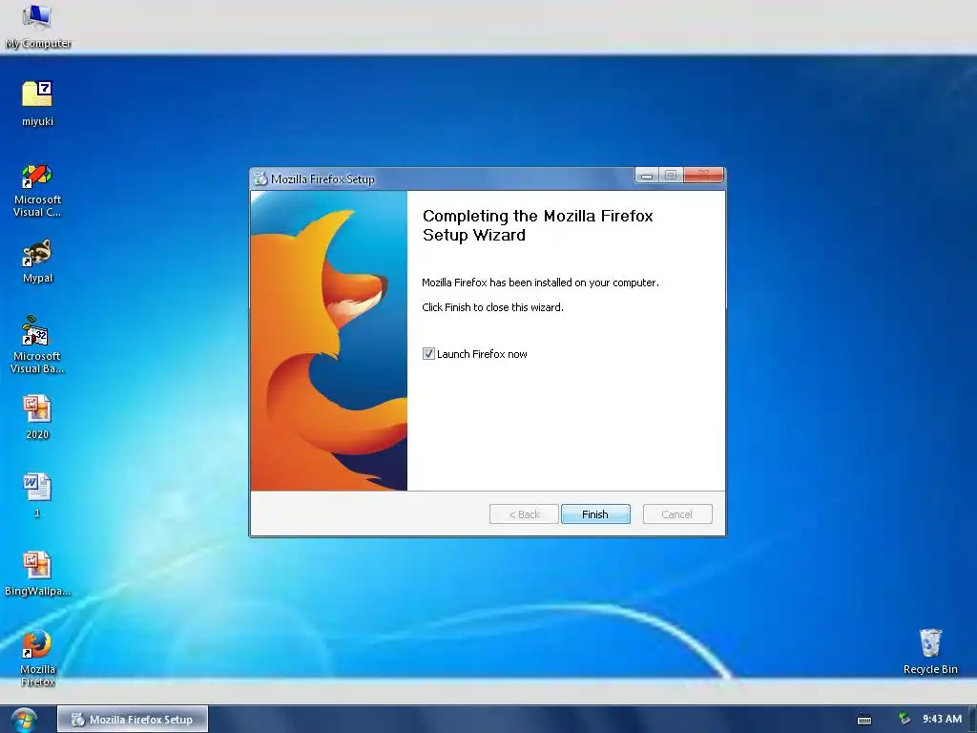Click the on-screen keyboard tray icon
Screen dimensions: 977x733
pyautogui.click(x=864, y=720)
